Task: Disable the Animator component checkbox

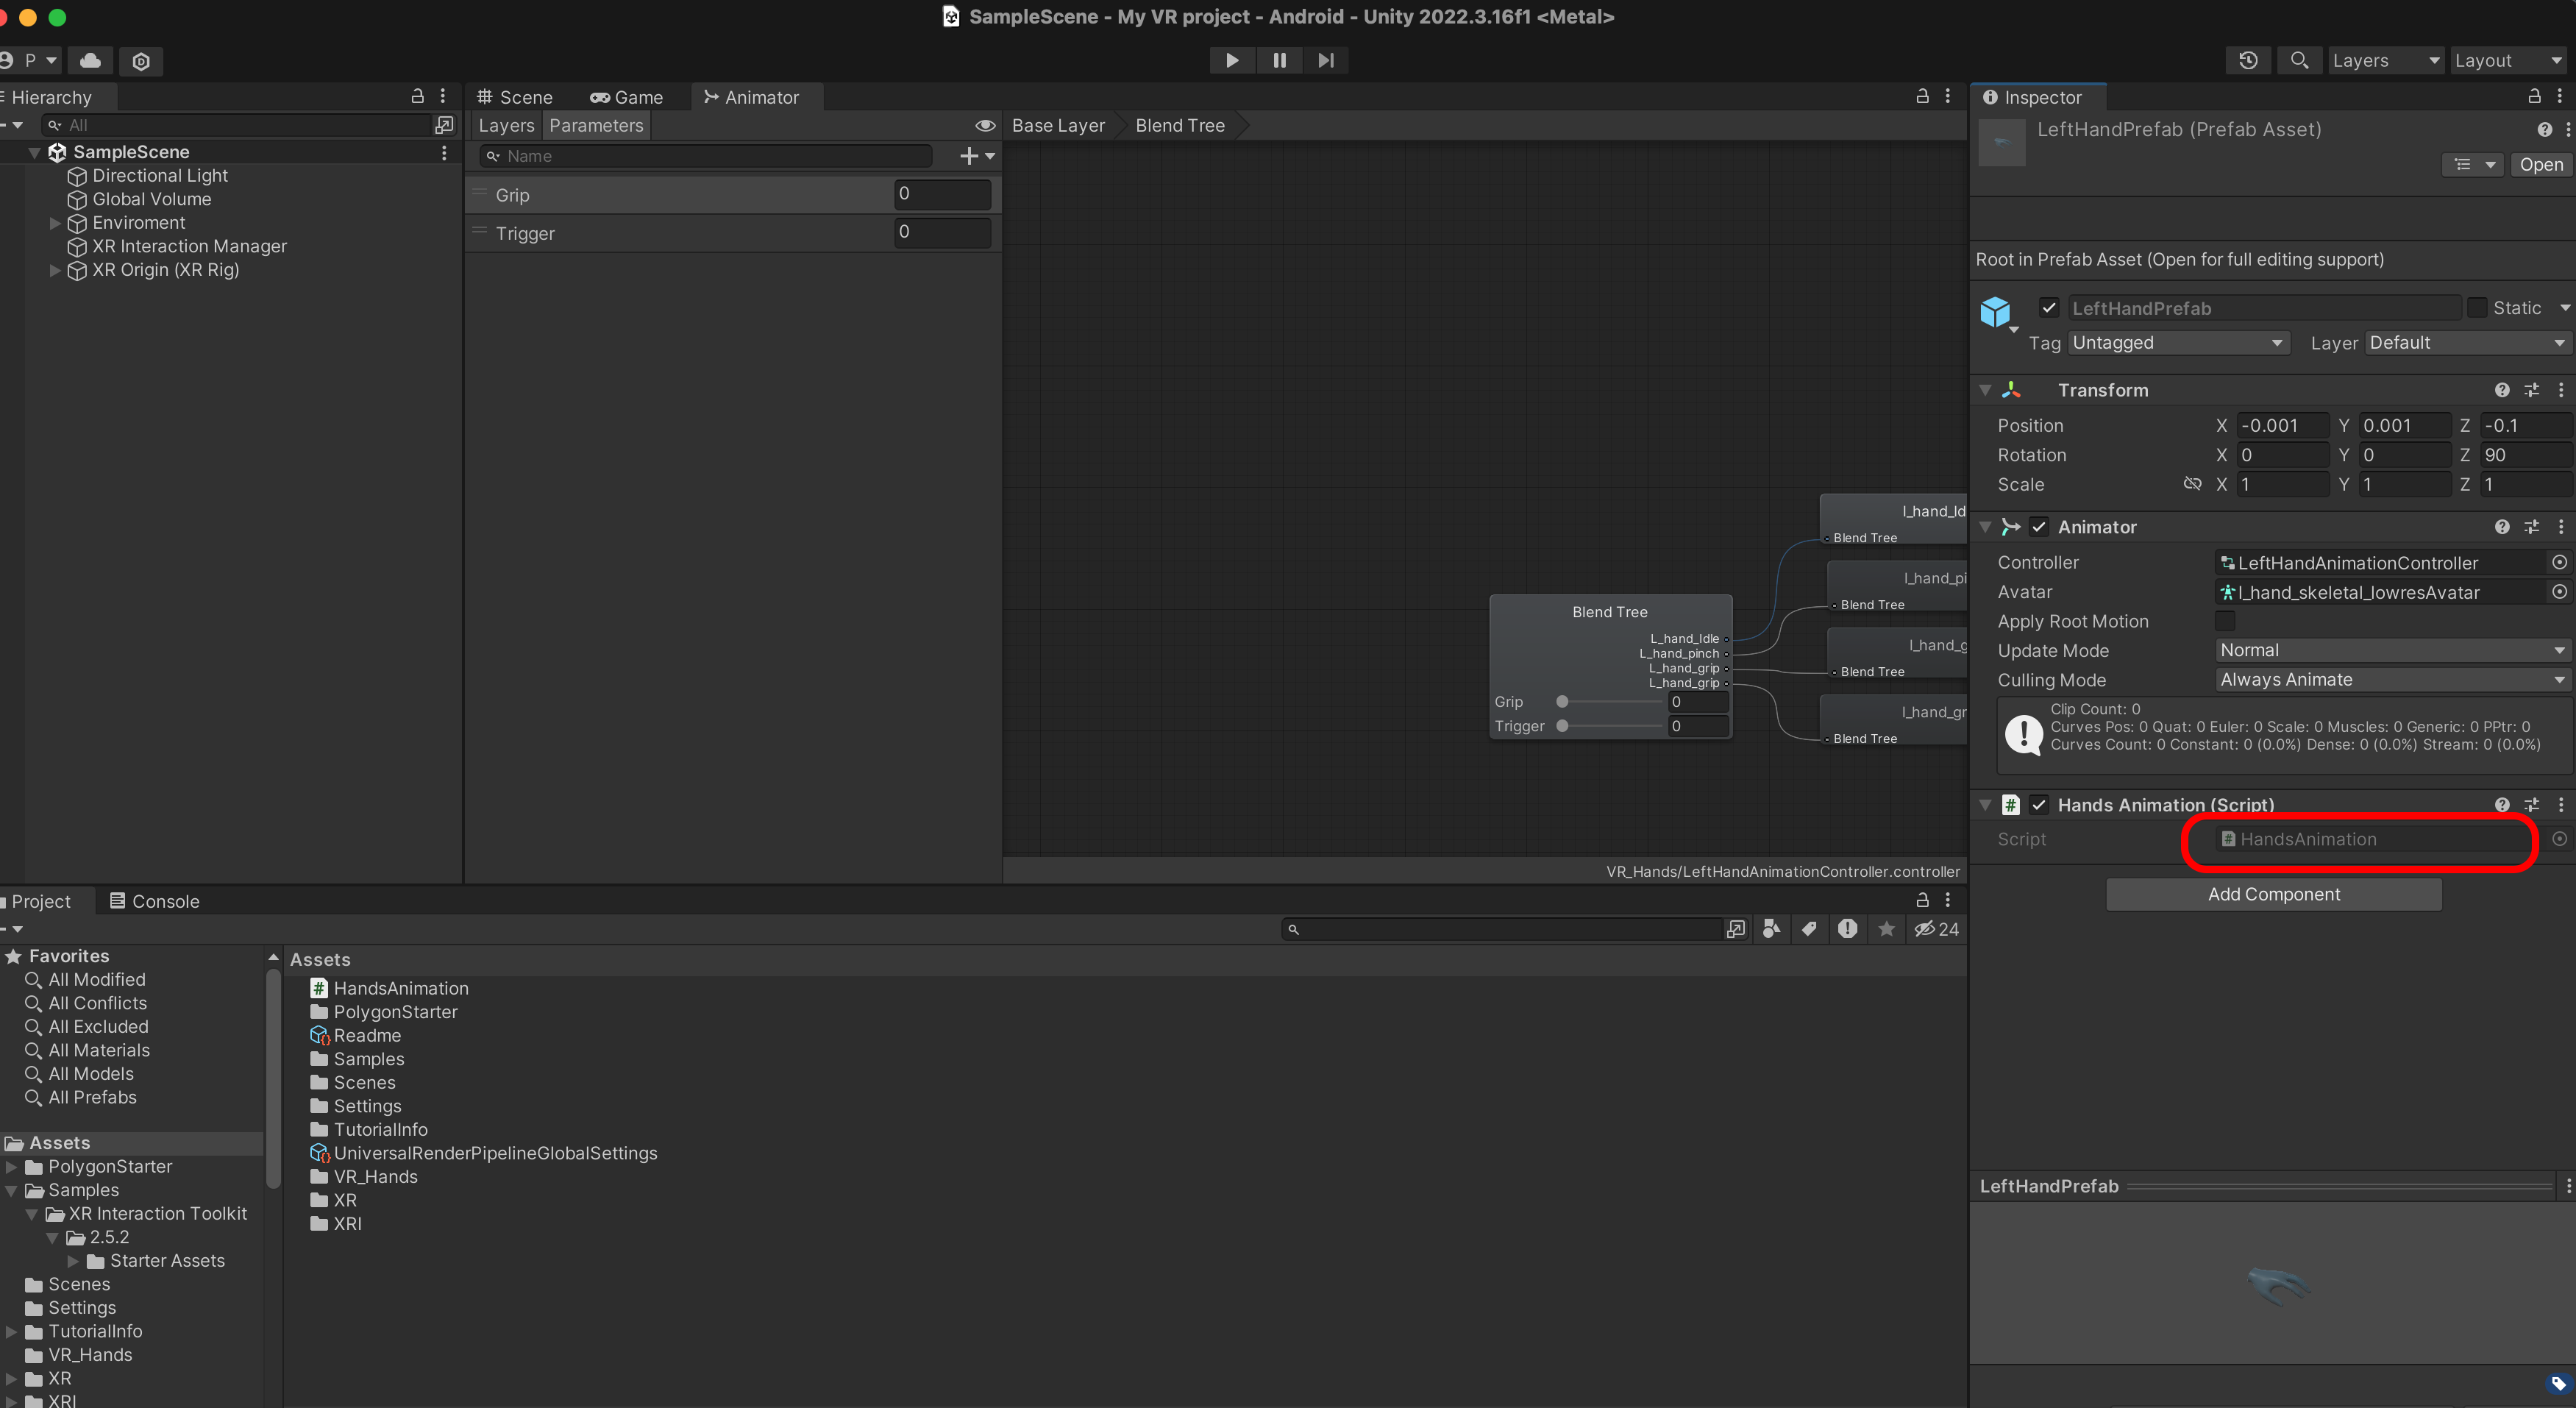Action: coord(2039,527)
